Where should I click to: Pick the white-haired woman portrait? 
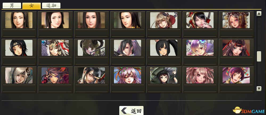coord(19,75)
